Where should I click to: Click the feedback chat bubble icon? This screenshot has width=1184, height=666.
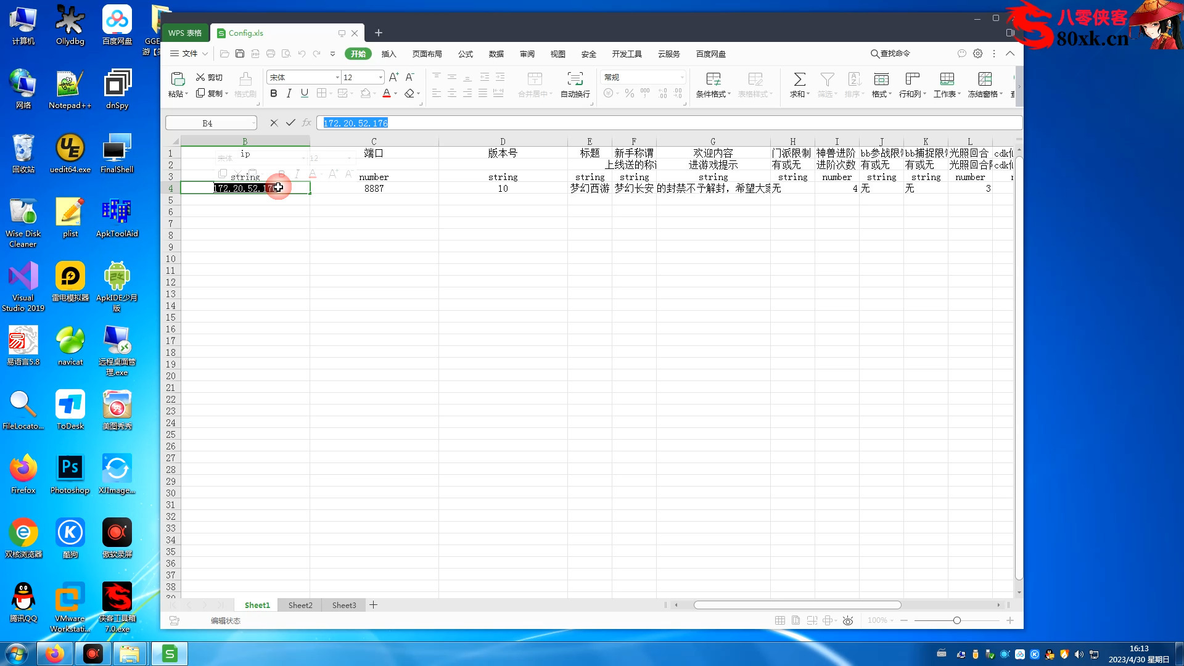(961, 54)
